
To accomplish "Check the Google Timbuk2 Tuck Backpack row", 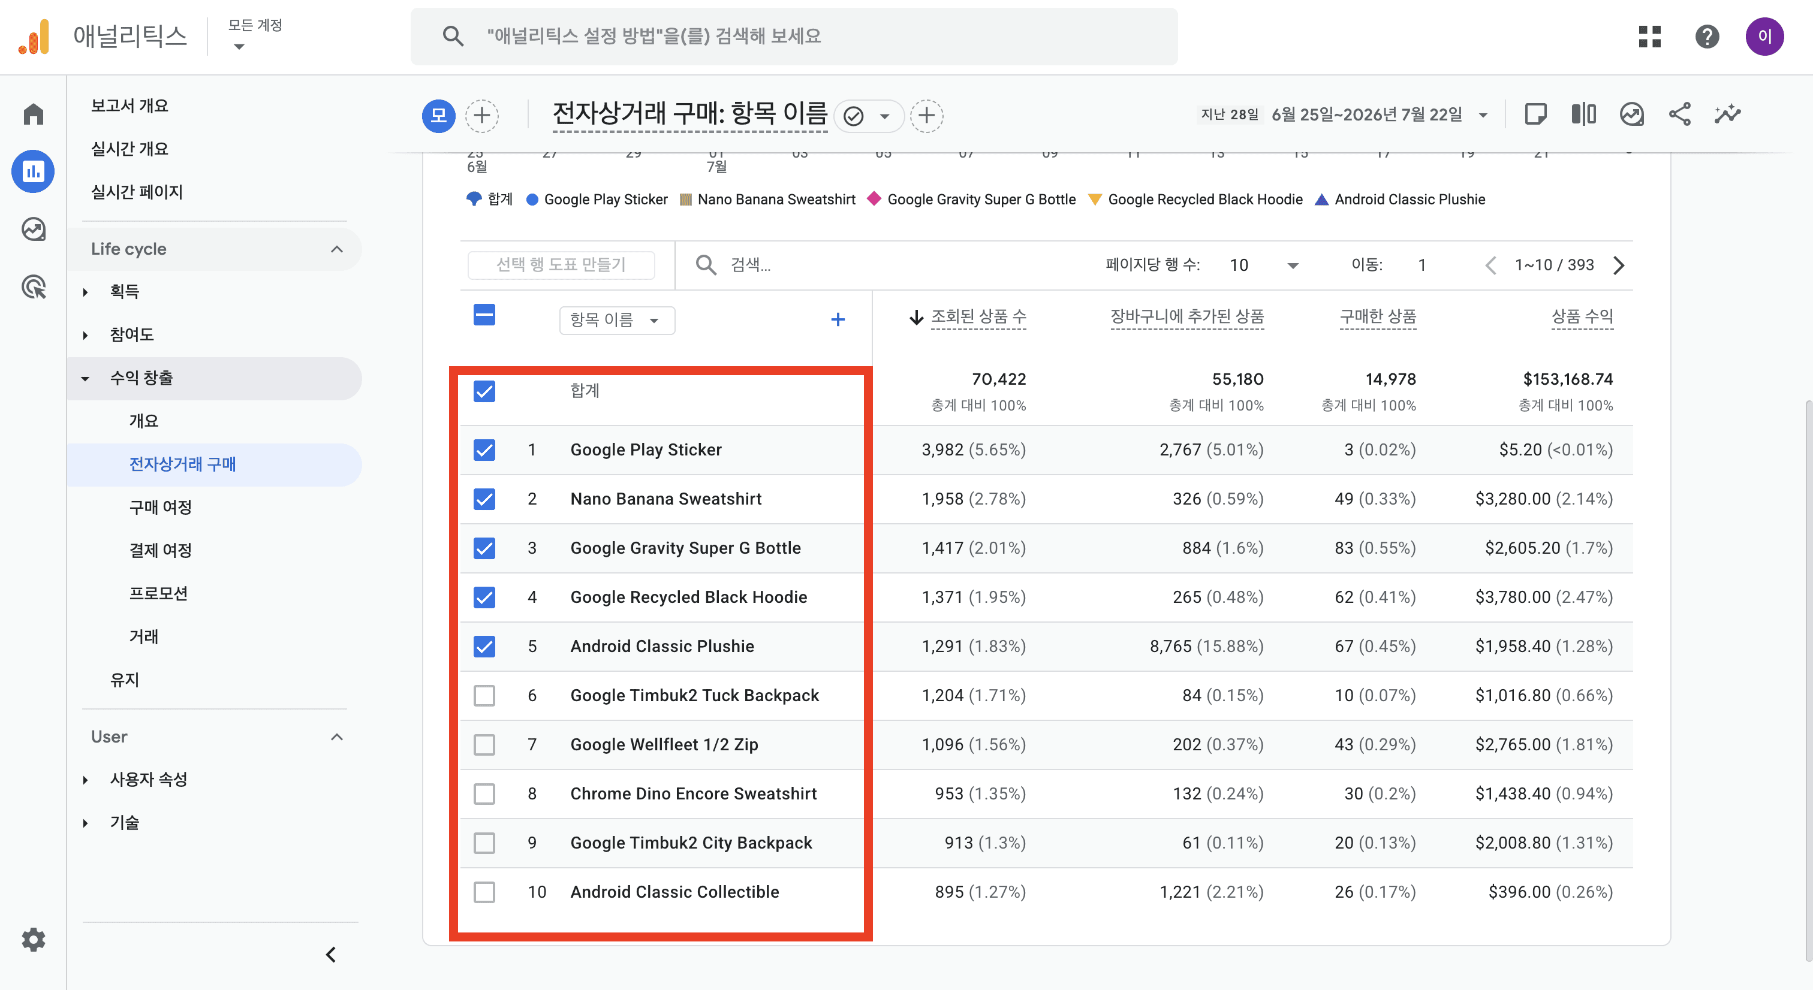I will [x=484, y=695].
